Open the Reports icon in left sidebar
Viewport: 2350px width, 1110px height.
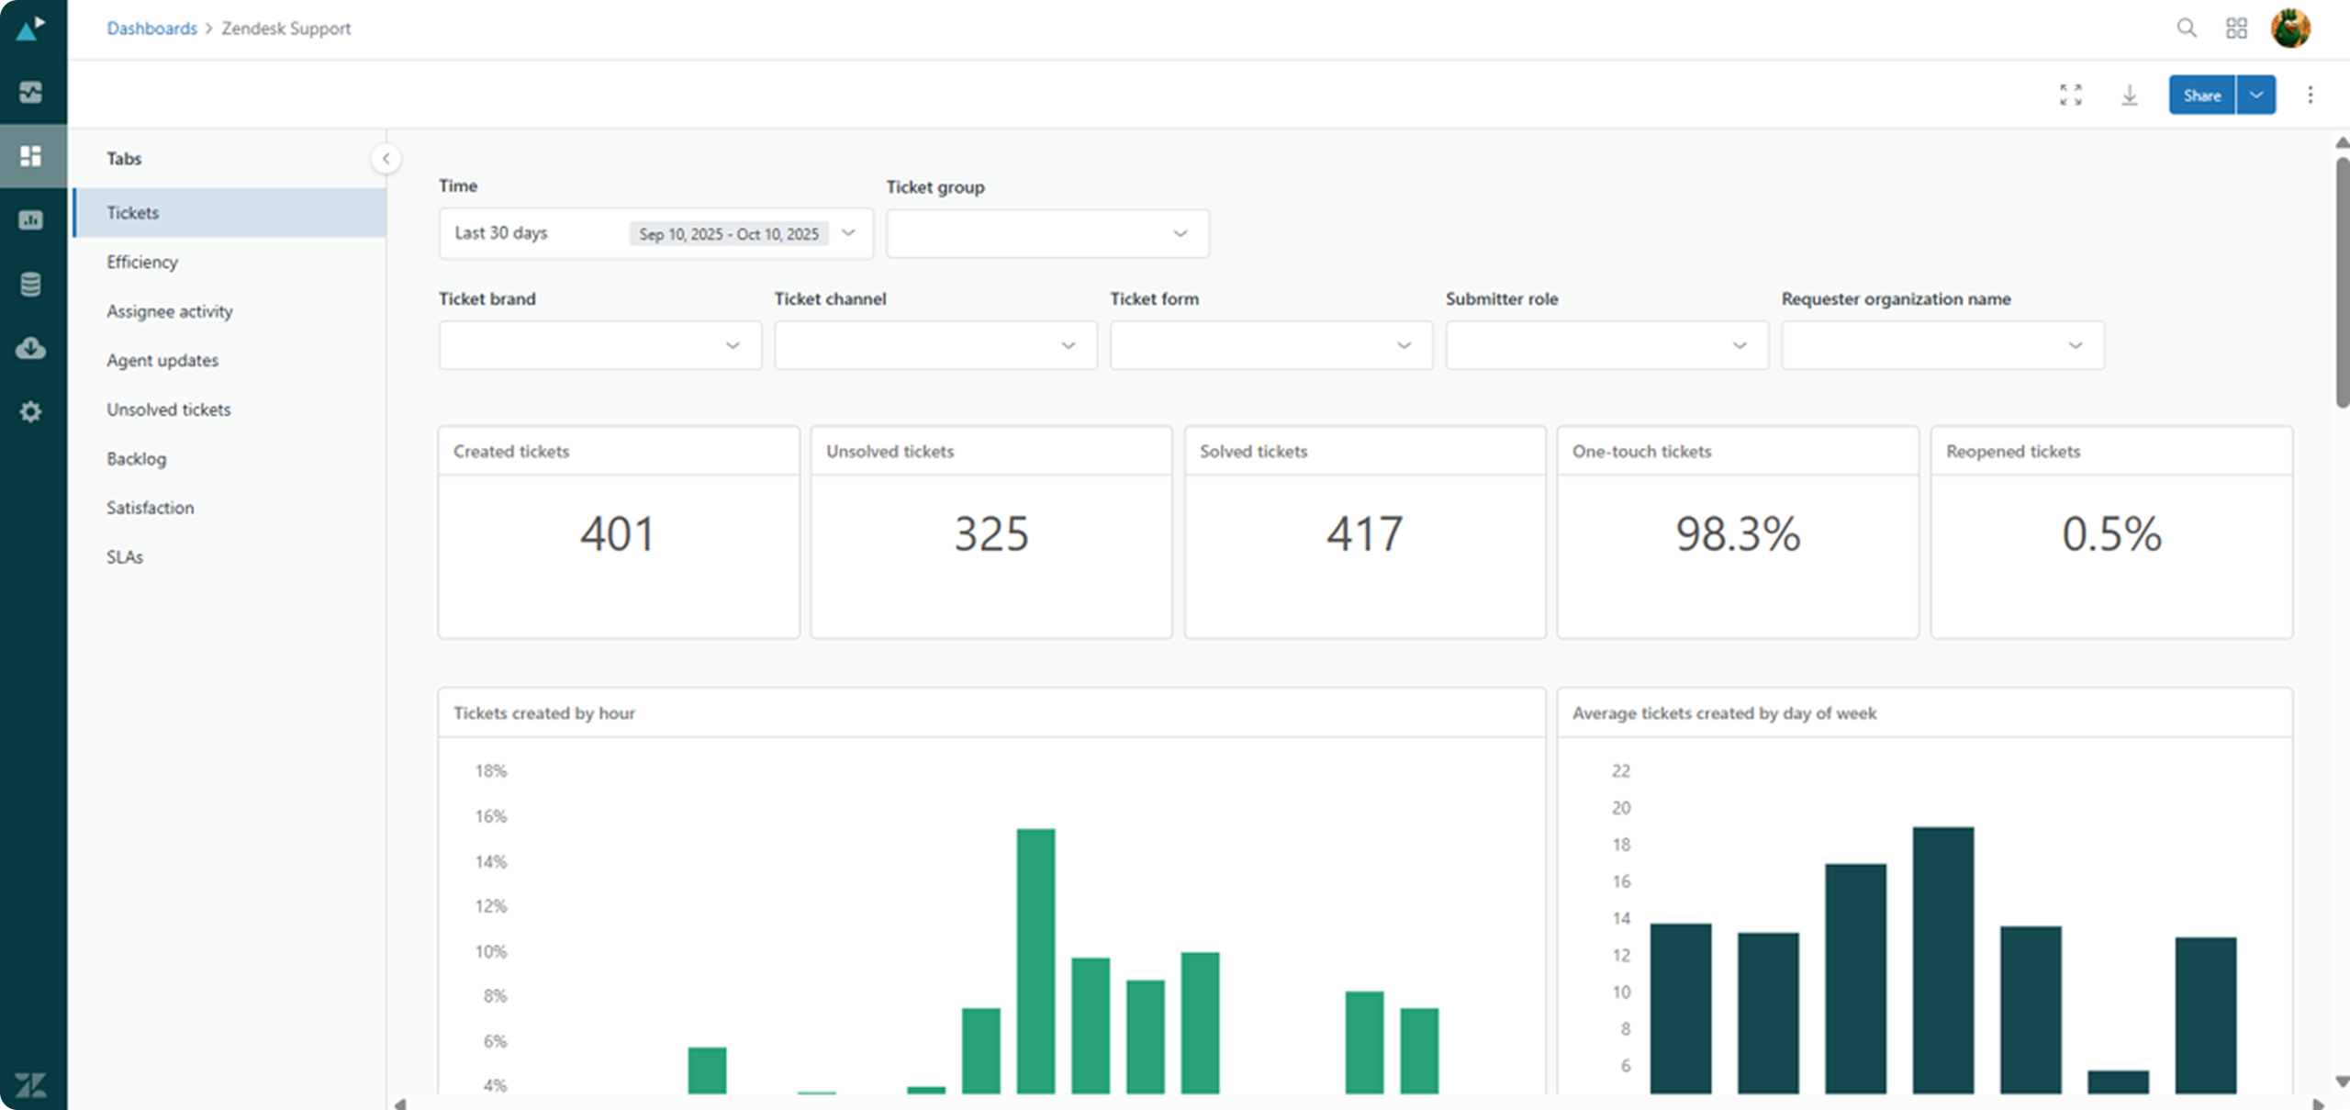30,220
